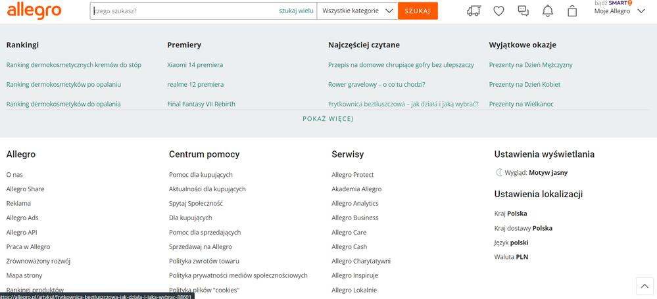
Task: Click the Allegro logo
Action: point(34,11)
